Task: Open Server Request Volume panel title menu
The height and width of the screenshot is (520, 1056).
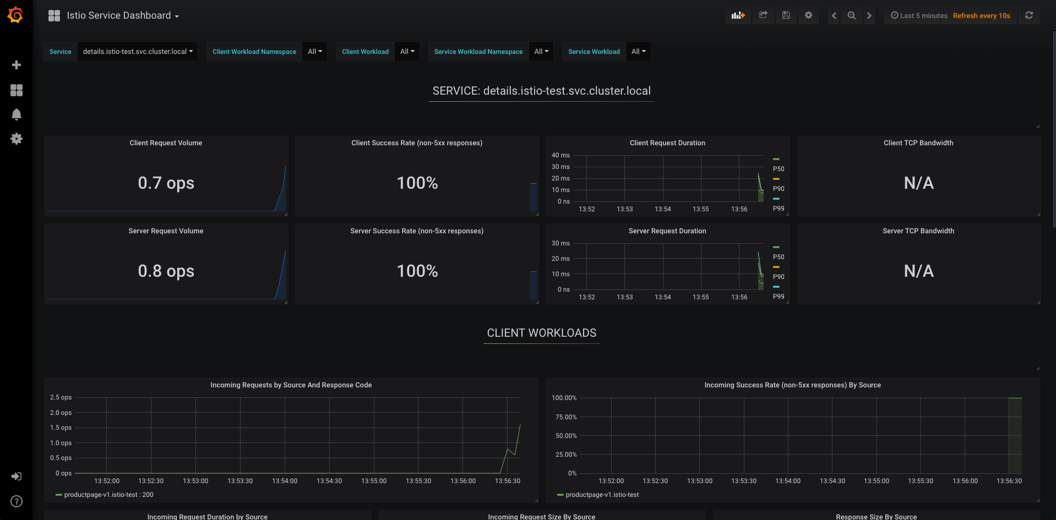Action: coord(166,231)
